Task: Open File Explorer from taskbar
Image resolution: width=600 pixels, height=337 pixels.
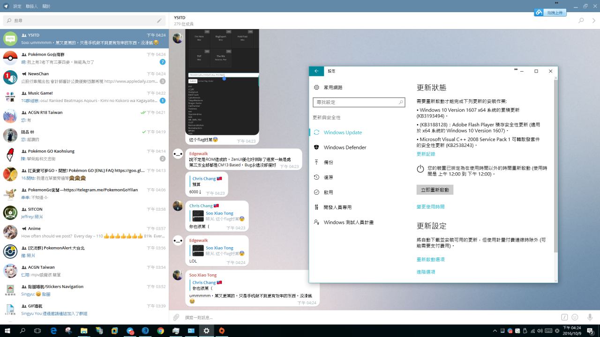Action: tap(84, 330)
